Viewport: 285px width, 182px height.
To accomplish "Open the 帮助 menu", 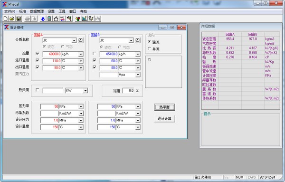I will 84,11.
